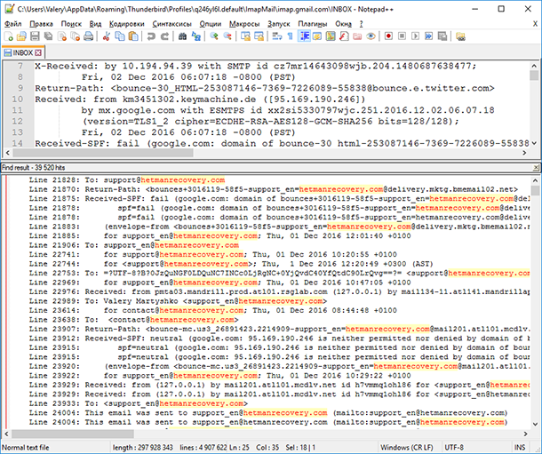542x454 pixels.
Task: Save the current file with floppy icon
Action: (35, 36)
